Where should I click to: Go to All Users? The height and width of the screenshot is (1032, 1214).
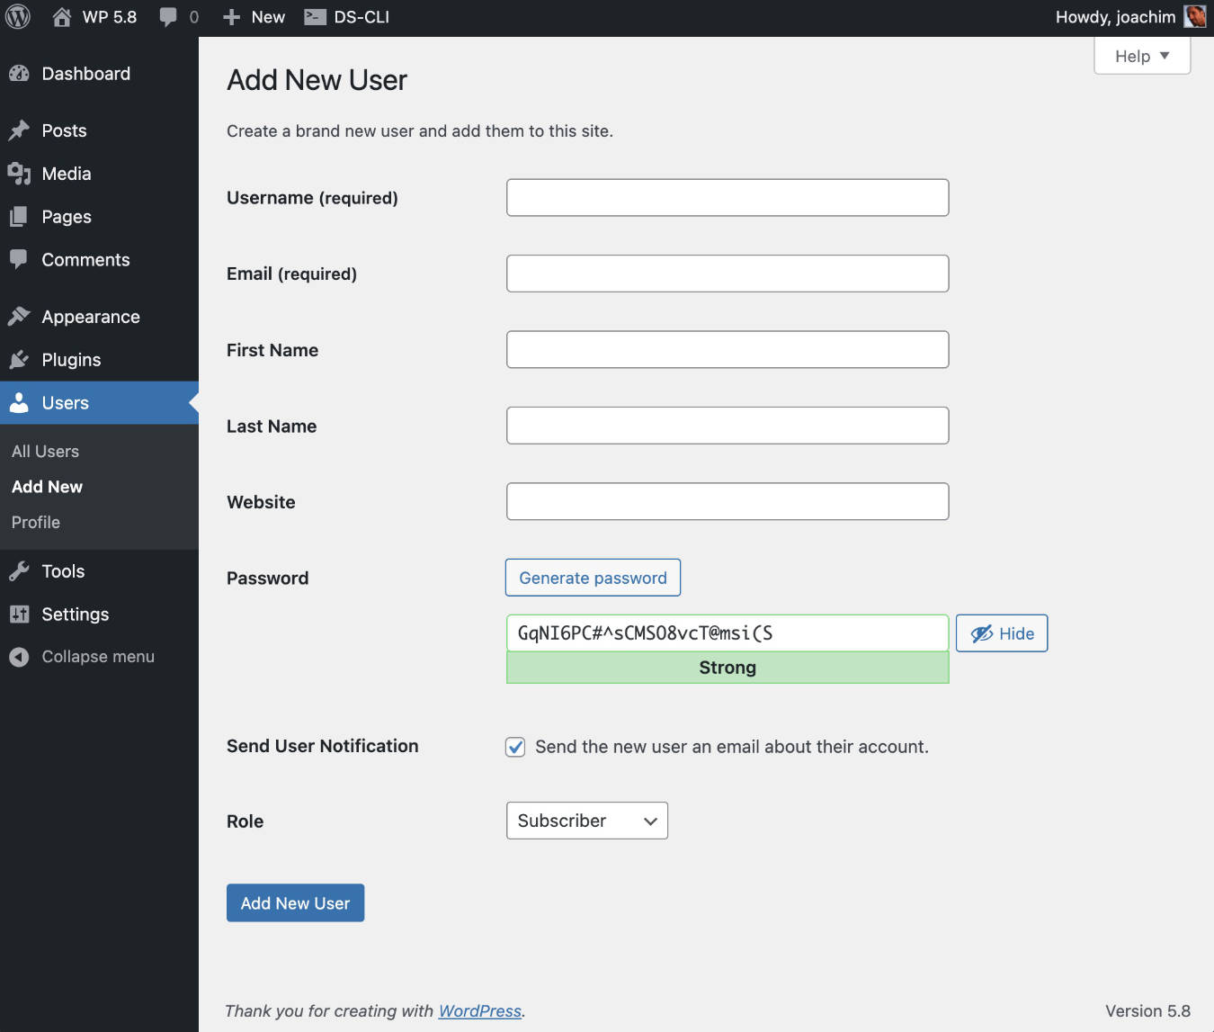(45, 451)
